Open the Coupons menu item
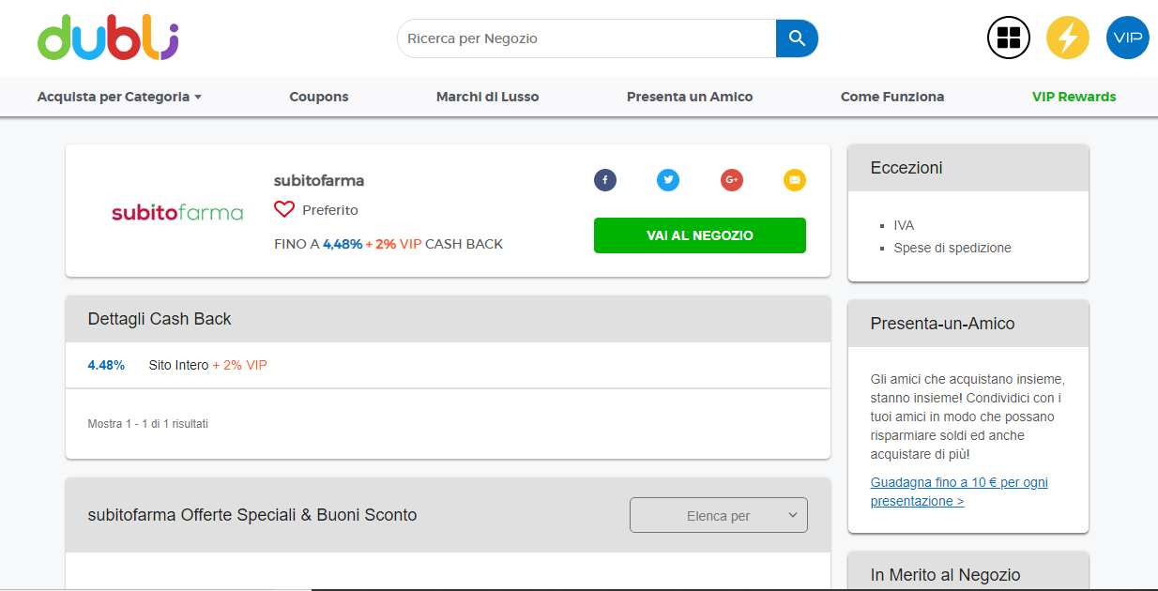The image size is (1158, 591). [319, 97]
